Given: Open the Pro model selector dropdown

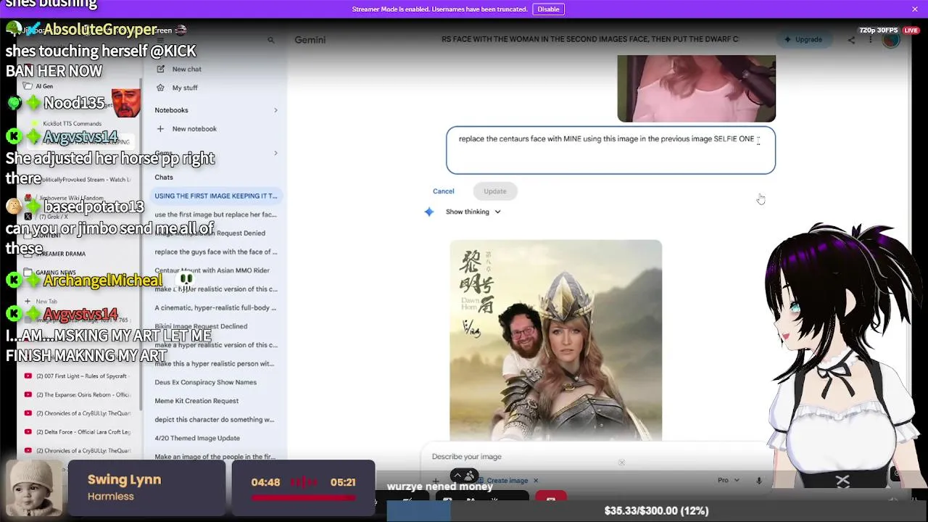Looking at the screenshot, I should point(728,480).
